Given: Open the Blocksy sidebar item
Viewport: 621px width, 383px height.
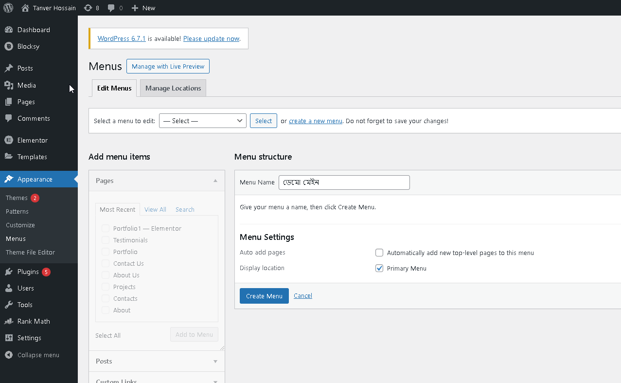Looking at the screenshot, I should [x=28, y=46].
